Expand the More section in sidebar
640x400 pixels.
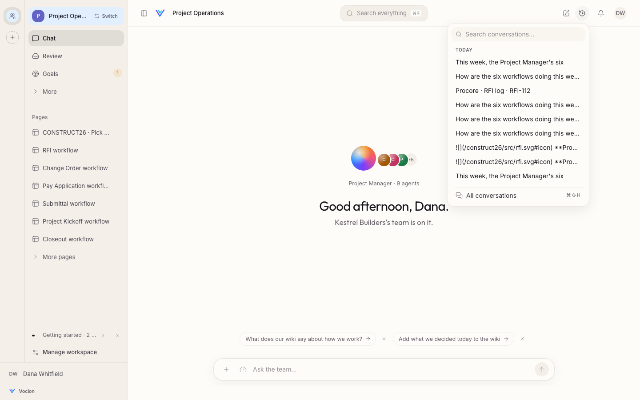pos(76,92)
